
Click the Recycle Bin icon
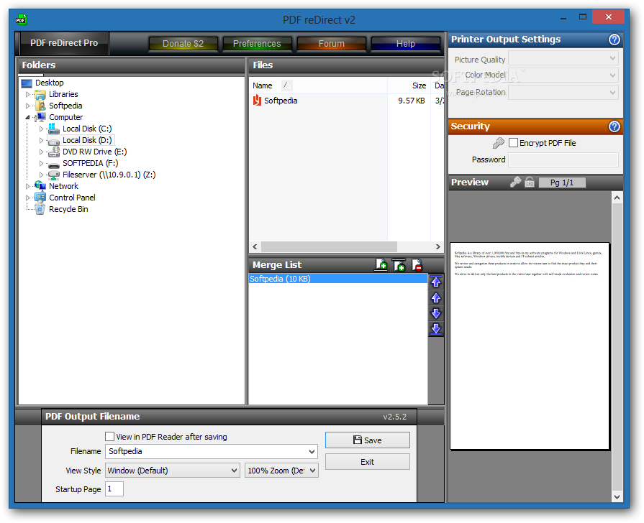(40, 209)
